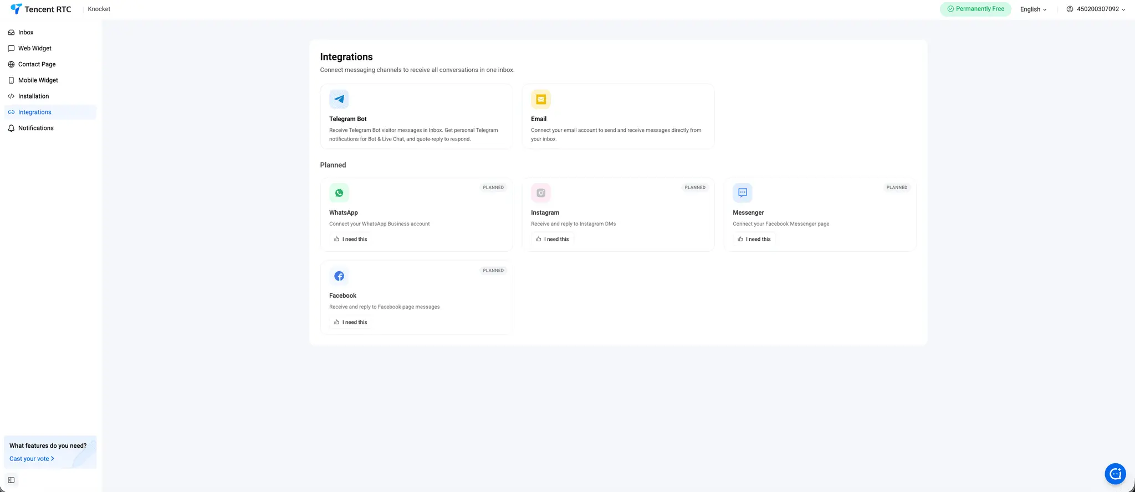Open the Email integration card

click(x=618, y=116)
